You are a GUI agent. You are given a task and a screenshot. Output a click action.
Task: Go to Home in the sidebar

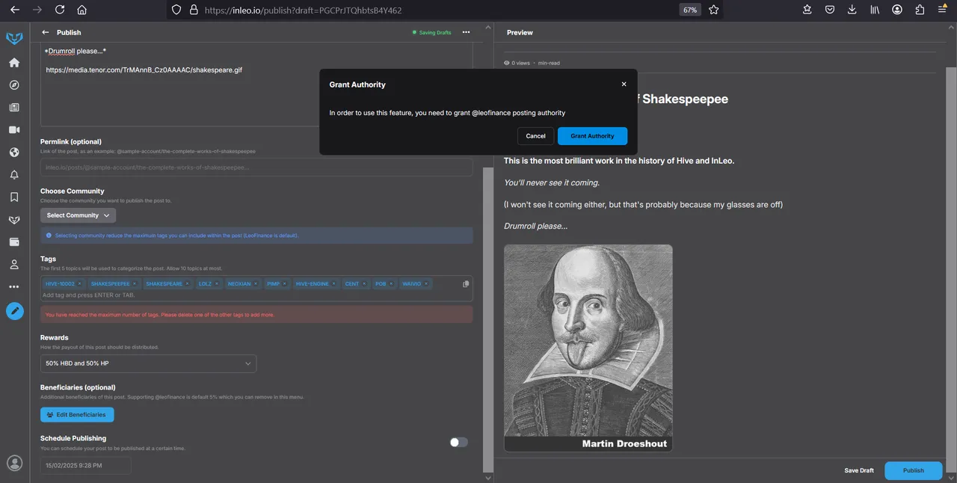coord(14,63)
